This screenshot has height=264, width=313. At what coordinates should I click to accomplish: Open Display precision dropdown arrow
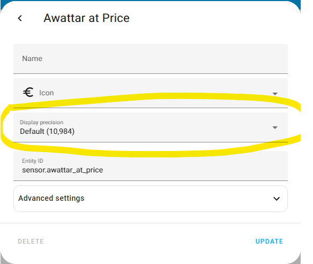tap(275, 127)
